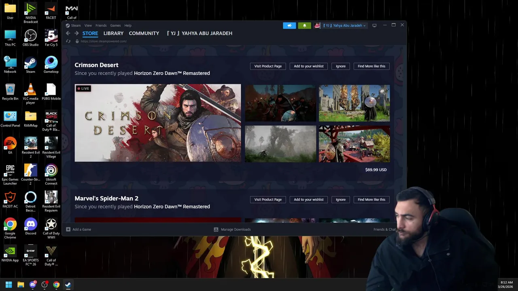Open Chrome from the taskbar

click(x=56, y=285)
